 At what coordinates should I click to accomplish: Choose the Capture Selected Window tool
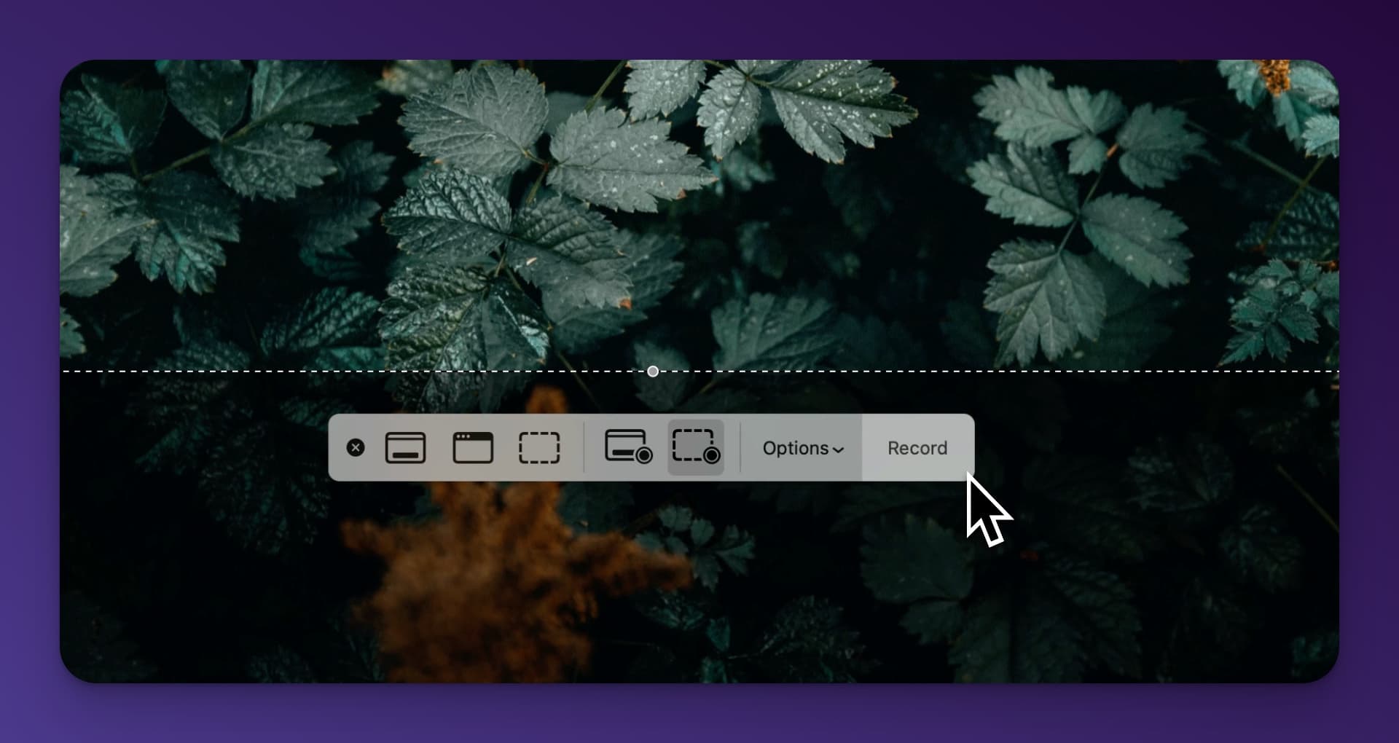pyautogui.click(x=473, y=448)
